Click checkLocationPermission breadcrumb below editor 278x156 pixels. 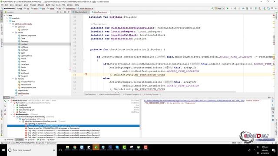[x=109, y=94]
